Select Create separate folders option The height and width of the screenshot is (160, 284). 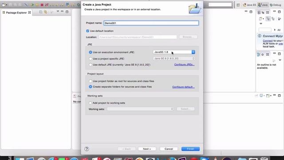91,87
